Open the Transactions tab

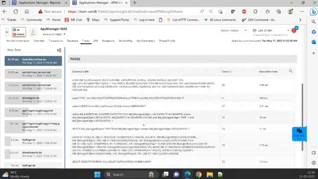point(56,41)
